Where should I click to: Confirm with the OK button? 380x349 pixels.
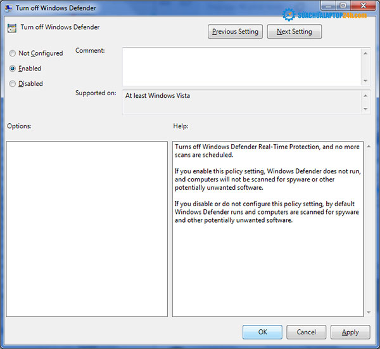pos(262,332)
